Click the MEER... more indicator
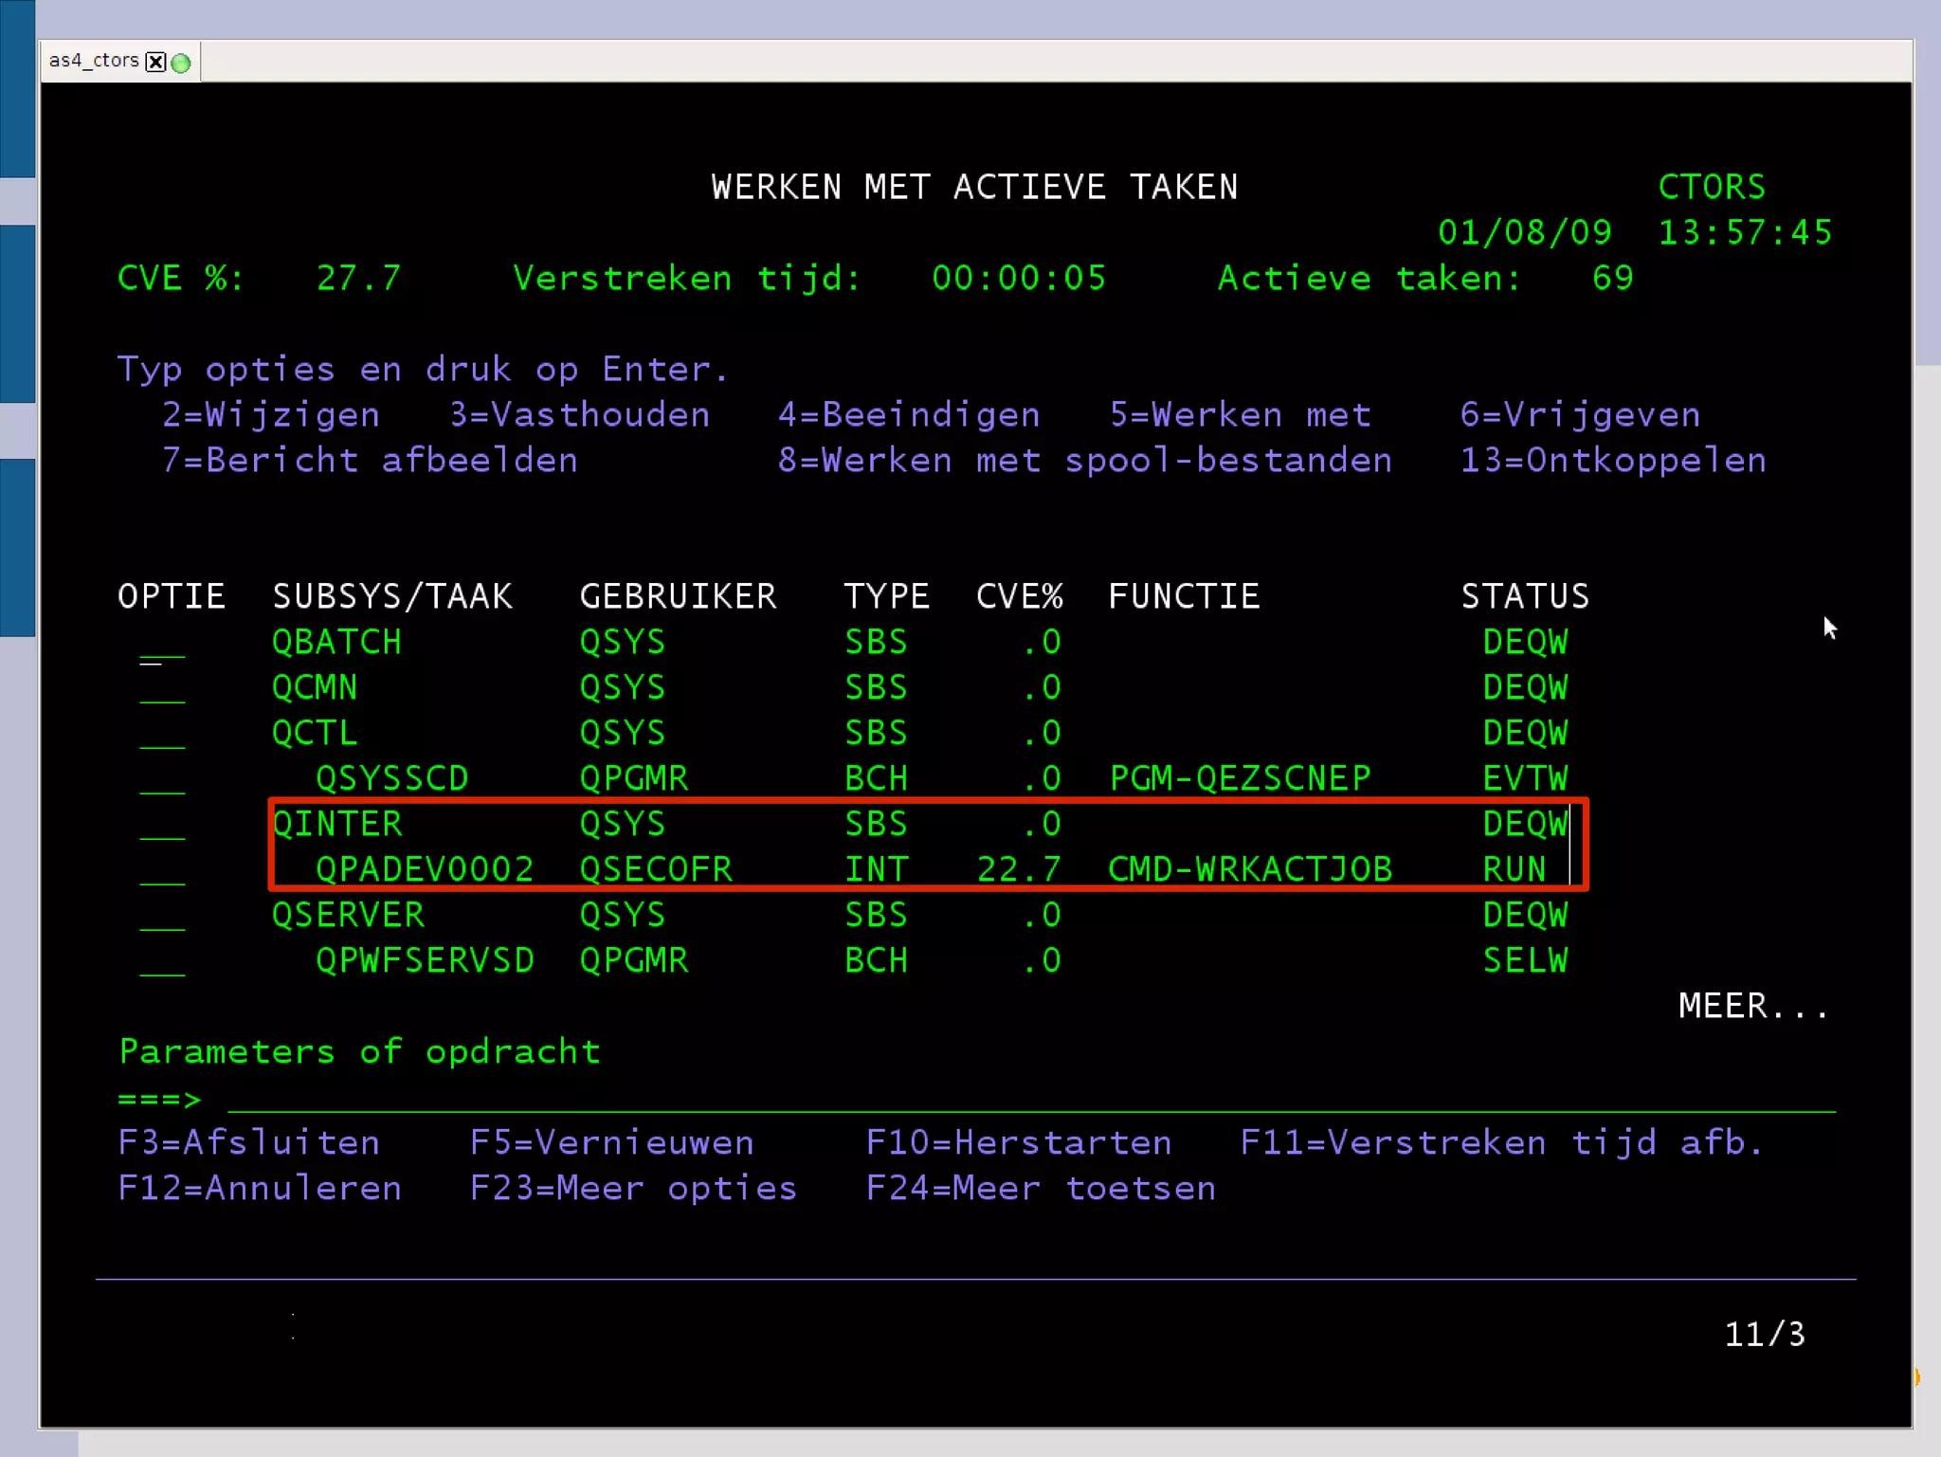Screen dimensions: 1941x1457 pos(1752,1007)
